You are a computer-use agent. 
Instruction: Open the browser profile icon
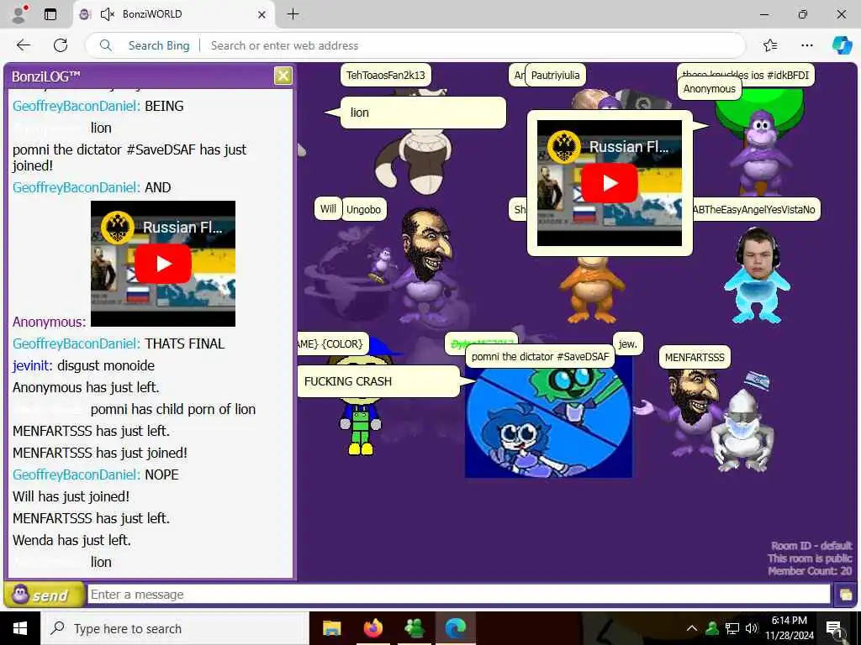19,14
